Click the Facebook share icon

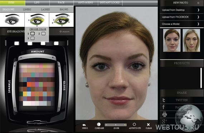164,107
